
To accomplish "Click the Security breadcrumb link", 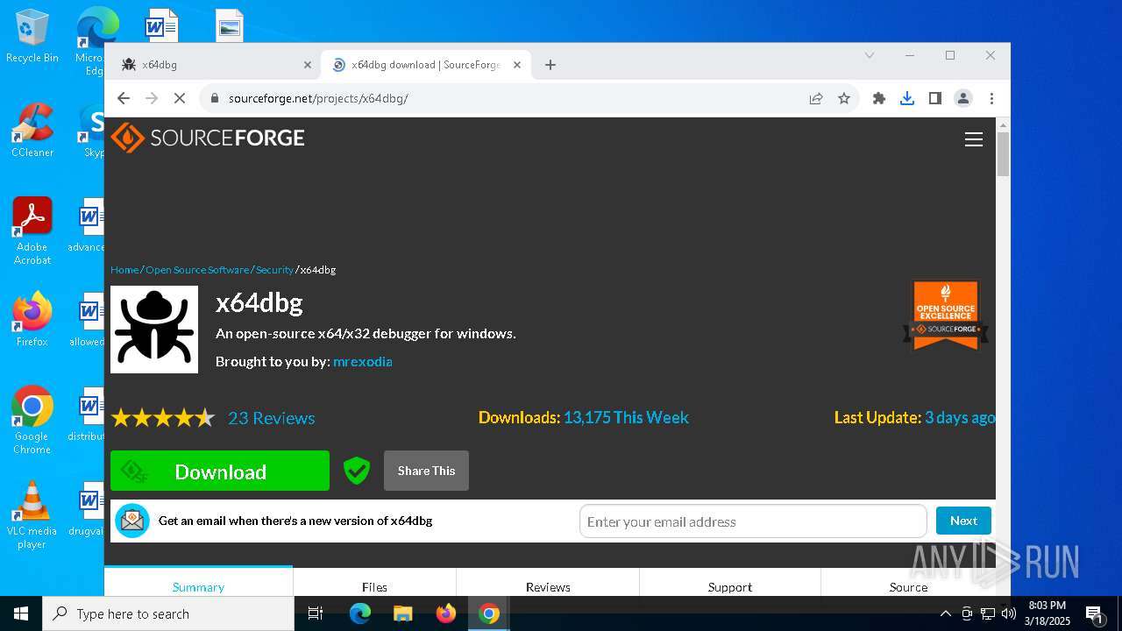I will pos(274,270).
